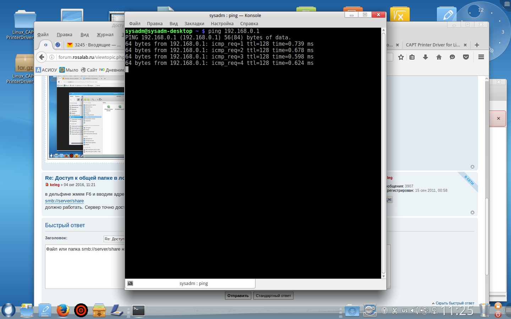The height and width of the screenshot is (319, 511).
Task: Open the Журнал menu in Firefox
Action: point(105,35)
